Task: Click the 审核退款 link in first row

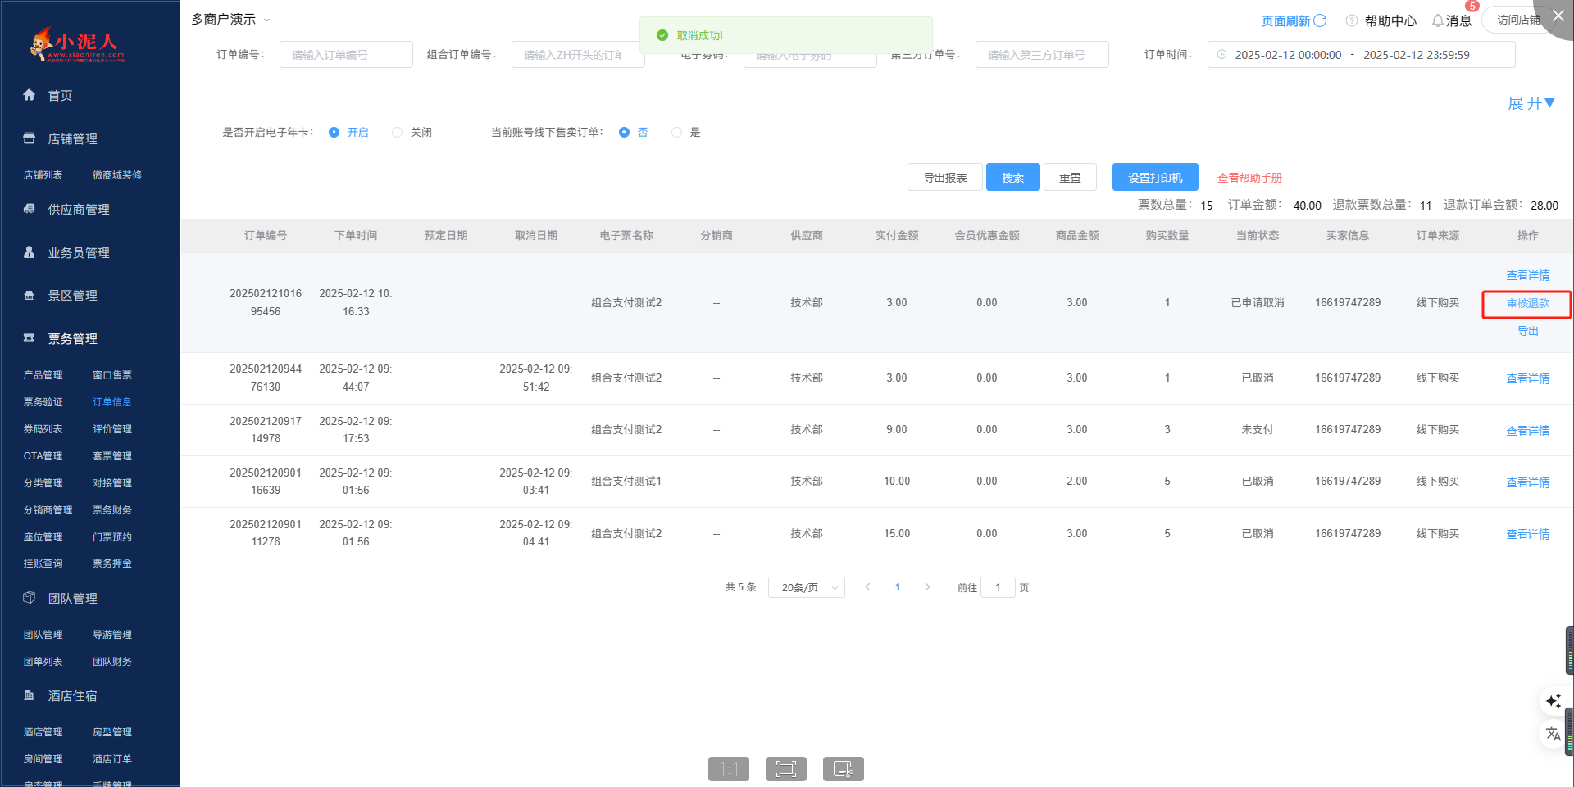Action: click(1527, 304)
